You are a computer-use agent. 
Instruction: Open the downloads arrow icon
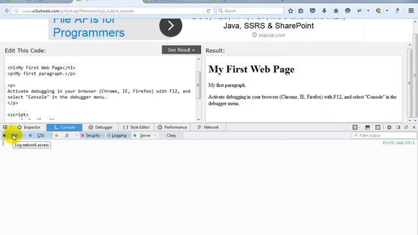point(324,11)
